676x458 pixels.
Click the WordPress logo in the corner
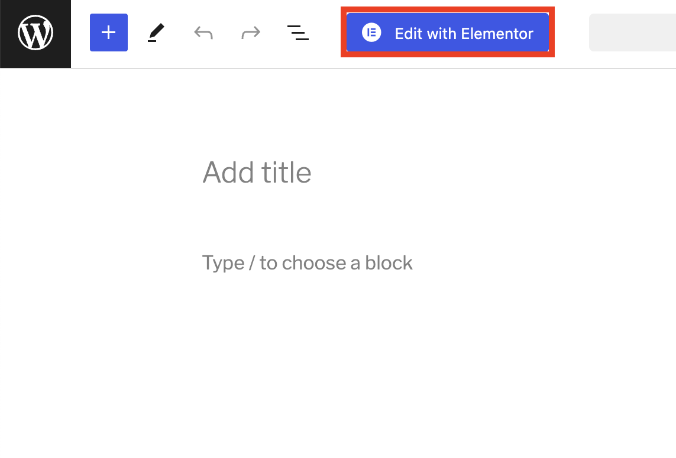click(x=35, y=33)
